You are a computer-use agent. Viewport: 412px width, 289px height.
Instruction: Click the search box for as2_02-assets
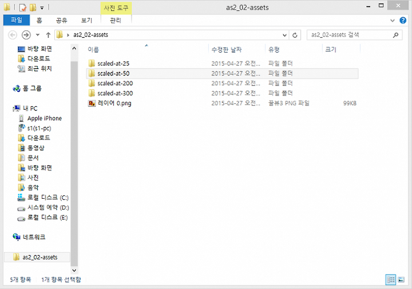(354, 35)
